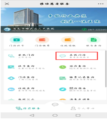Screen dimensions: 107x120
Task: Open the 缴费记录查询 list icon
Action: point(63,78)
